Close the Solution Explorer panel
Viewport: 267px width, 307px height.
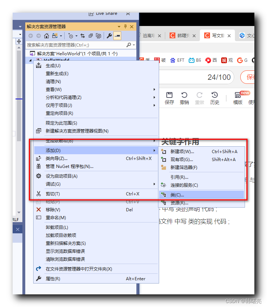click(132, 27)
